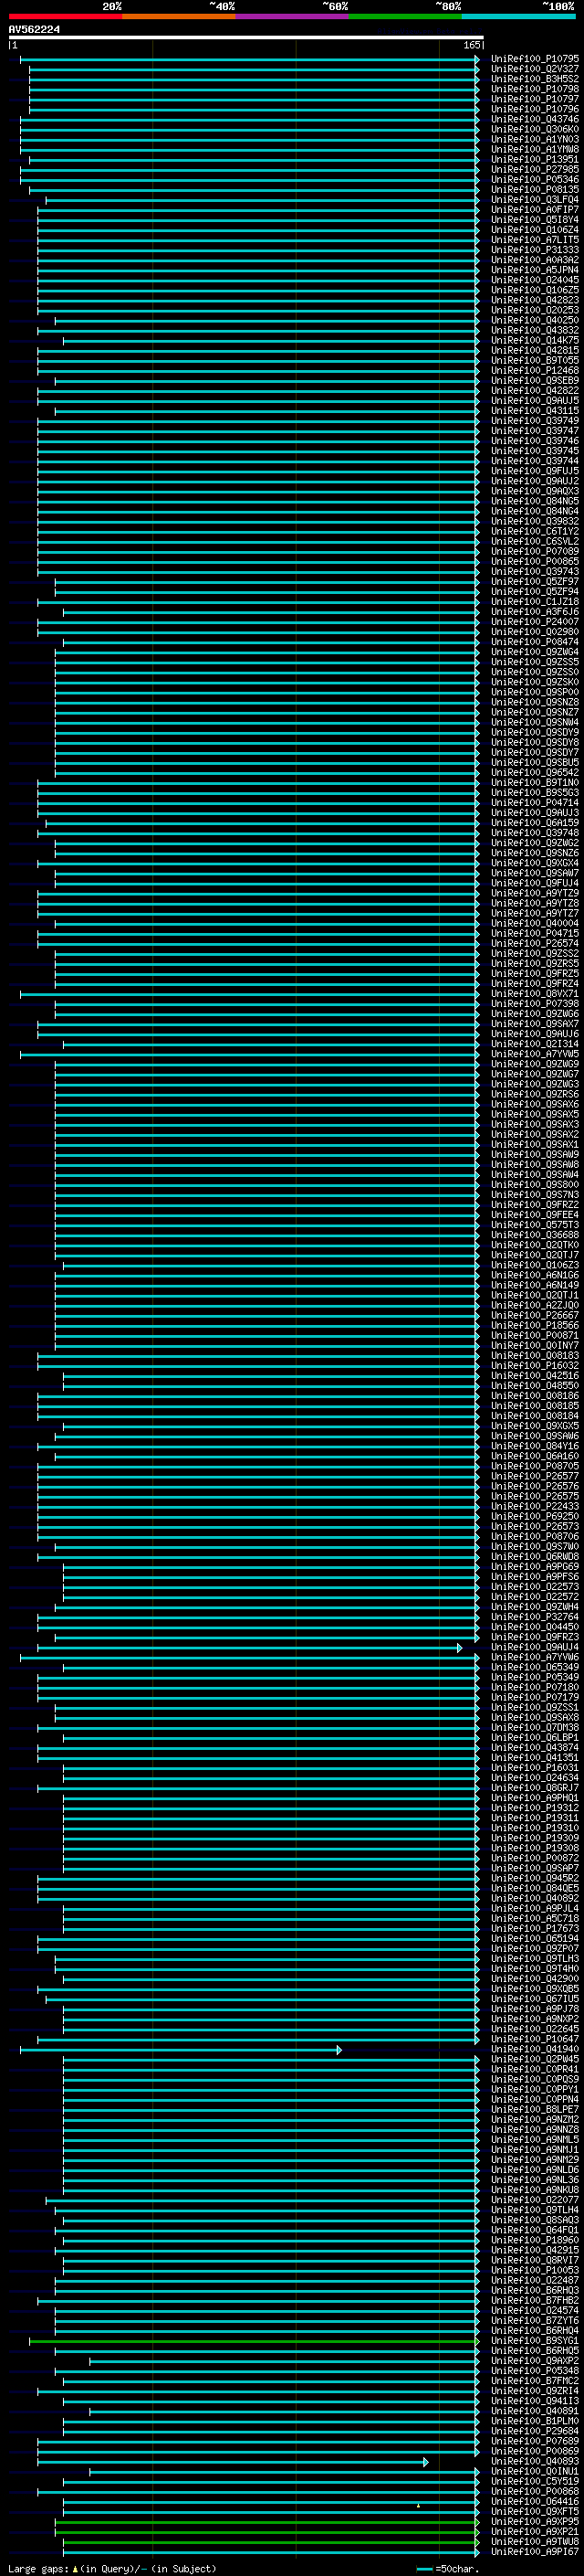Select hit label UniRef100_Q43832
Image resolution: width=584 pixels, height=2576 pixels.
[x=534, y=330]
